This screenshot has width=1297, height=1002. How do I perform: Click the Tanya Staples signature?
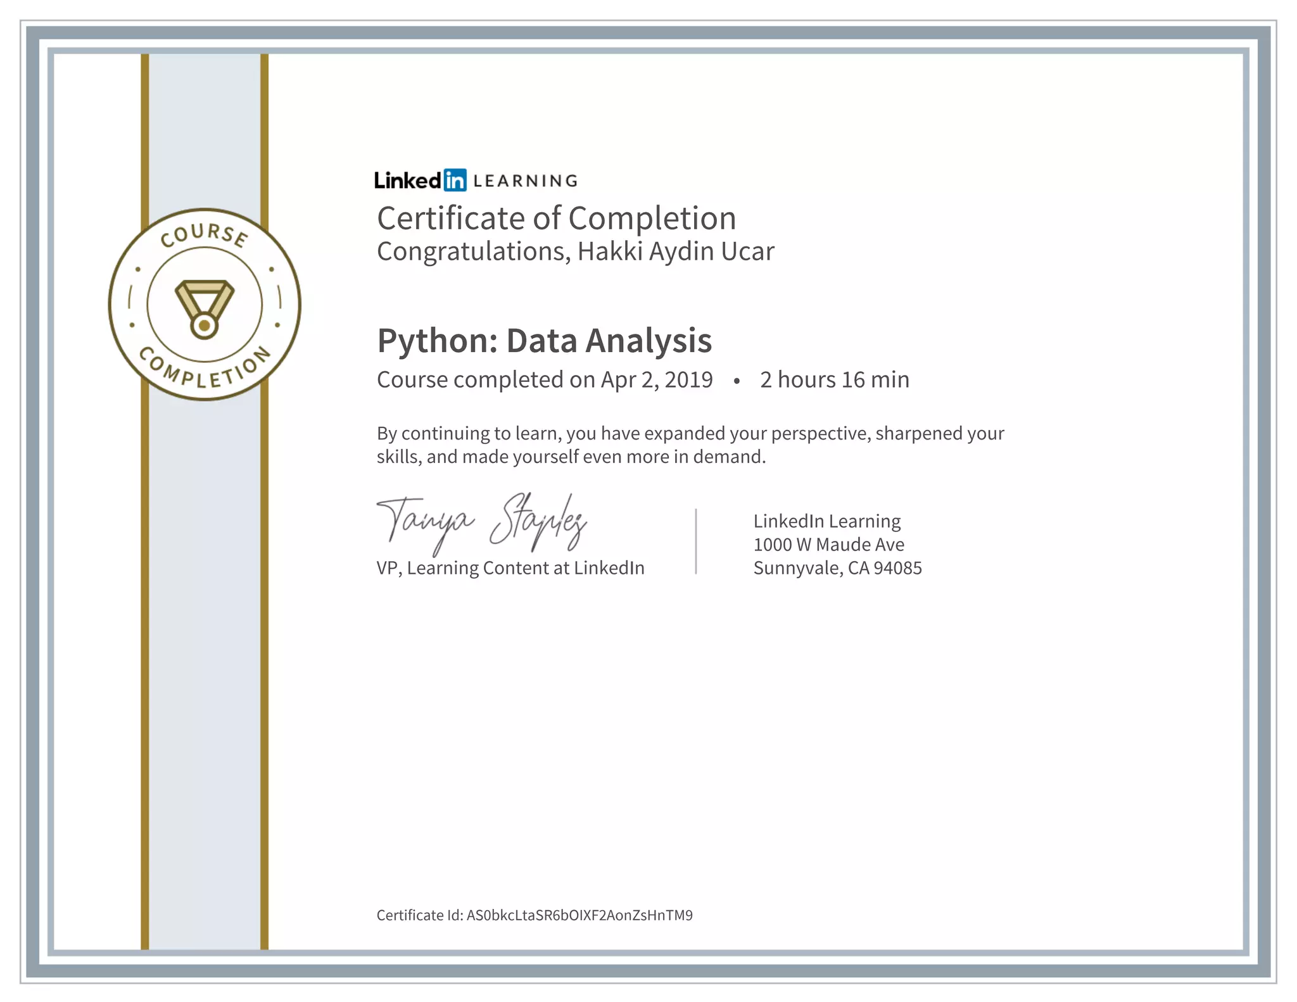[481, 524]
